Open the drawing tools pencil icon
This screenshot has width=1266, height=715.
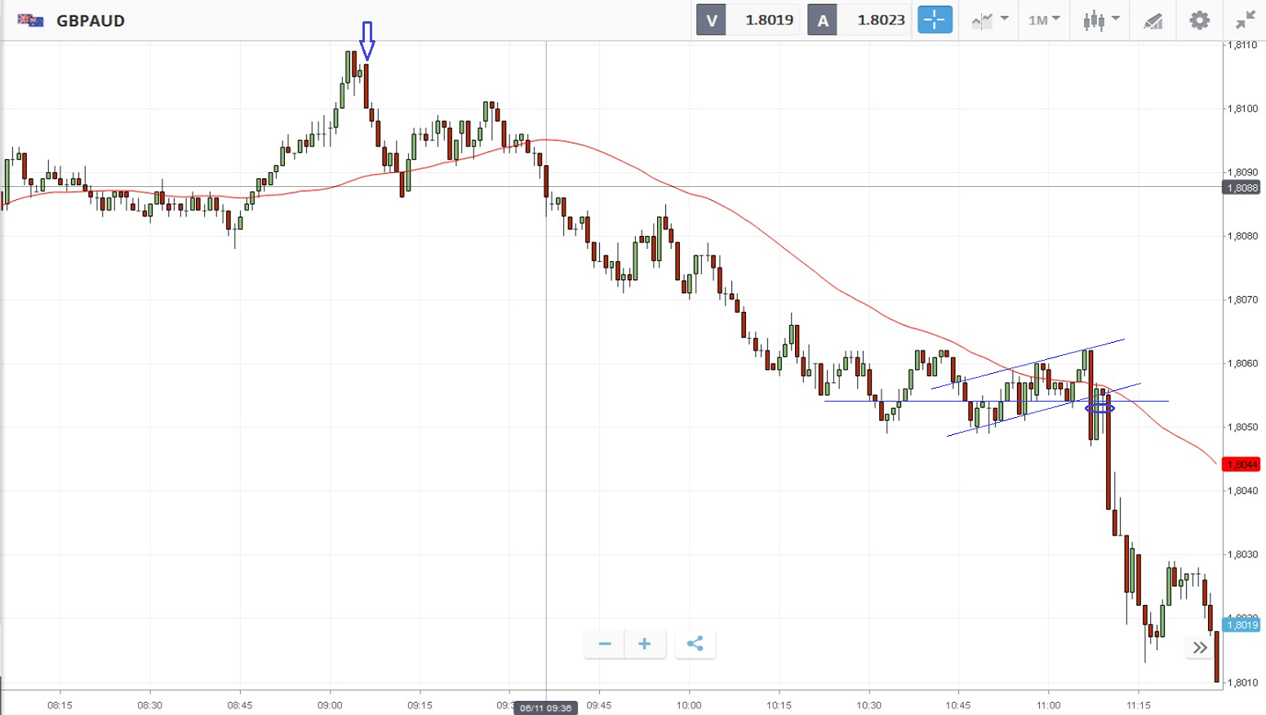coord(1153,20)
